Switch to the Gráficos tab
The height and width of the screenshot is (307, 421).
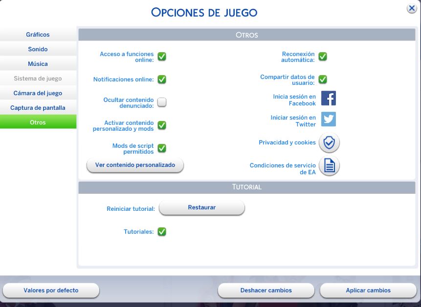[38, 35]
